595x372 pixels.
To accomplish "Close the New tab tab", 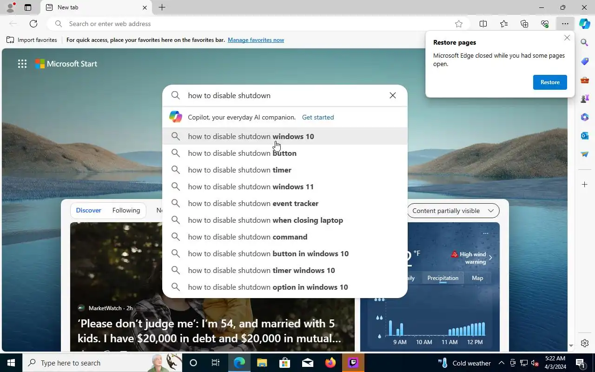I will click(x=145, y=7).
